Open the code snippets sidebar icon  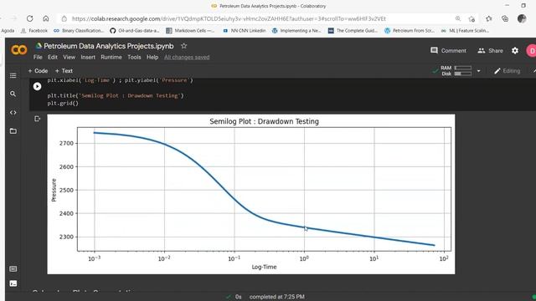click(x=13, y=112)
